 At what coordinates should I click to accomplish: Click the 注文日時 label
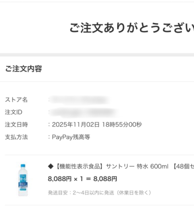coord(16,125)
